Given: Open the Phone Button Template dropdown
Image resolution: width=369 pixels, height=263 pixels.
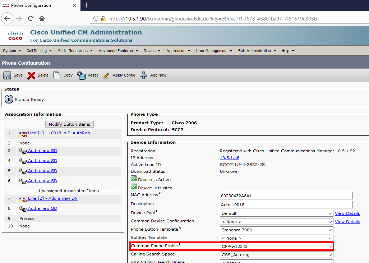Looking at the screenshot, I should (x=277, y=230).
